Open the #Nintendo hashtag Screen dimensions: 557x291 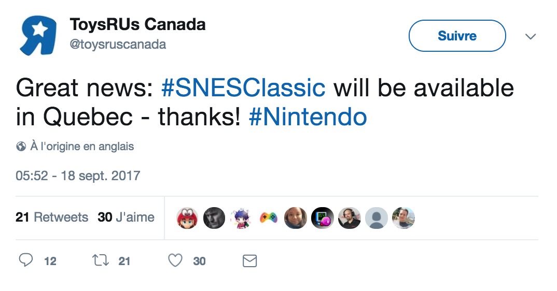coord(308,117)
